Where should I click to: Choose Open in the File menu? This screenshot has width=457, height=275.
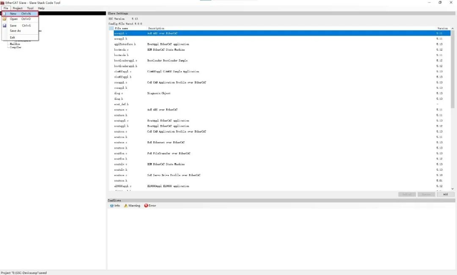pos(20,19)
